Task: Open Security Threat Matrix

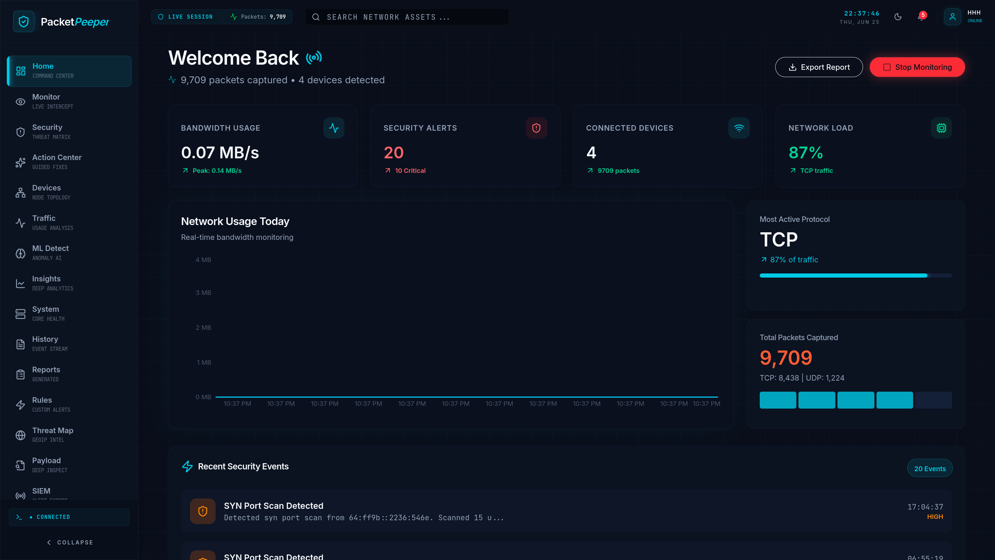Action: point(69,132)
